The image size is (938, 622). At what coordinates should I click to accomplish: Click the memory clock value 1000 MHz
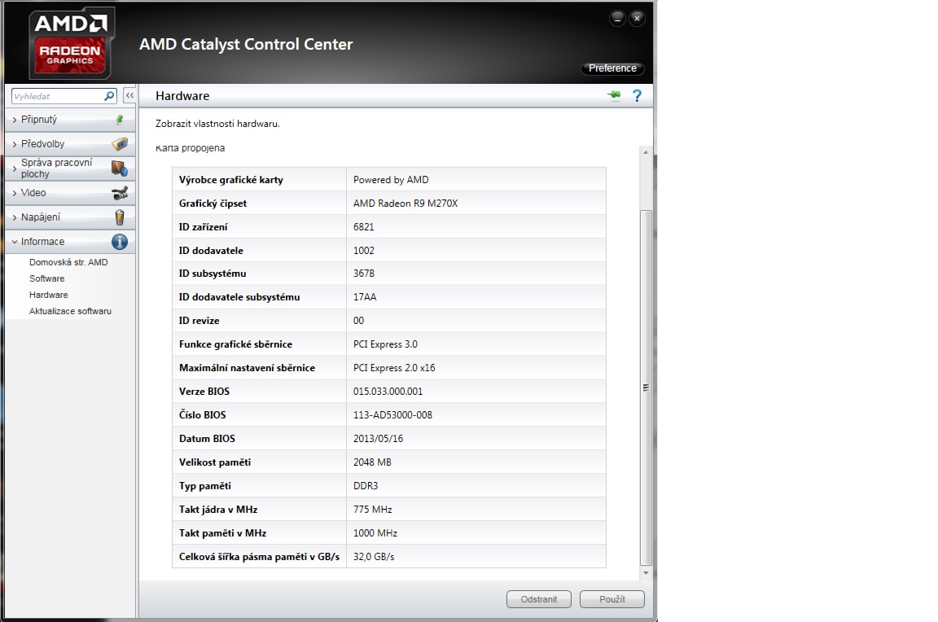point(375,533)
